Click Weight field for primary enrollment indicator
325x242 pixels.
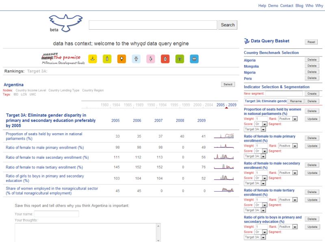[x=261, y=146]
